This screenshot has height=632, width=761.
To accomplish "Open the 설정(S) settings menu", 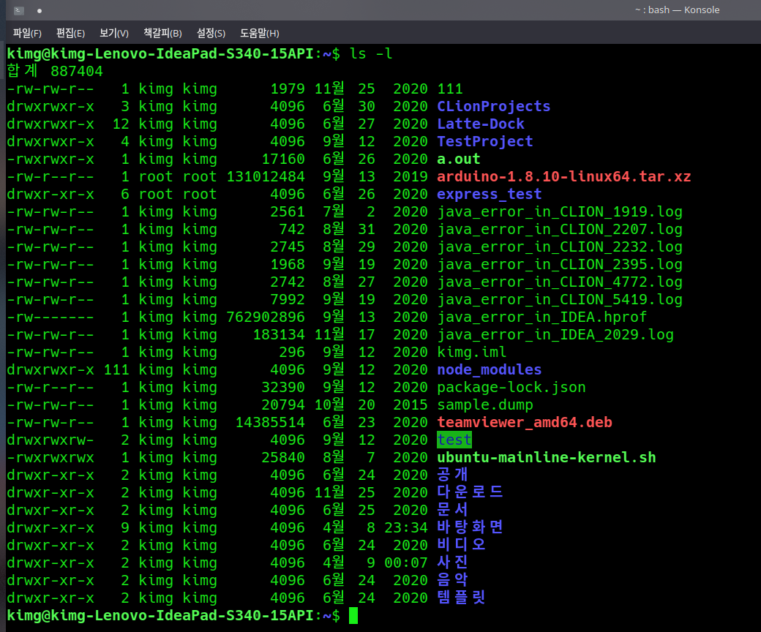I will point(211,34).
